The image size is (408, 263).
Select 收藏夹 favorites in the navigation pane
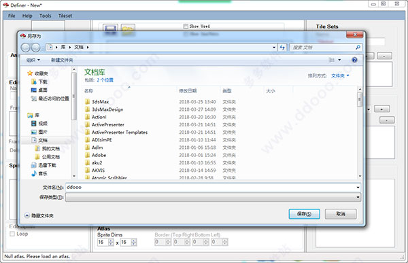37,73
